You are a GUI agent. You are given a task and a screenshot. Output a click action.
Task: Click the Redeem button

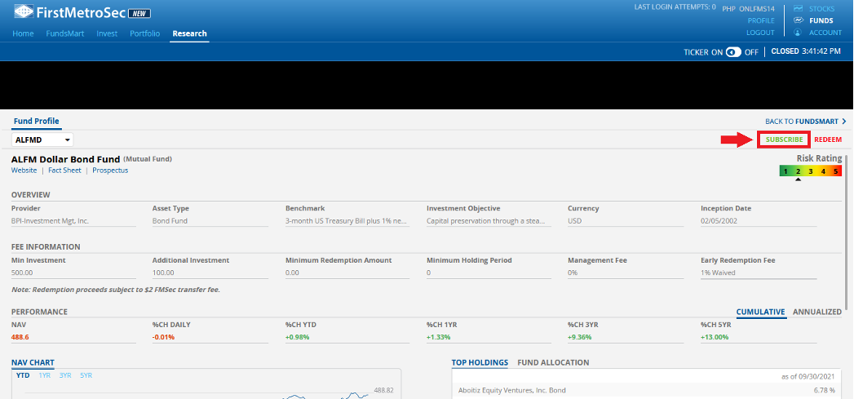click(828, 140)
